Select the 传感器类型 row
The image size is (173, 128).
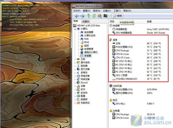[141, 29]
